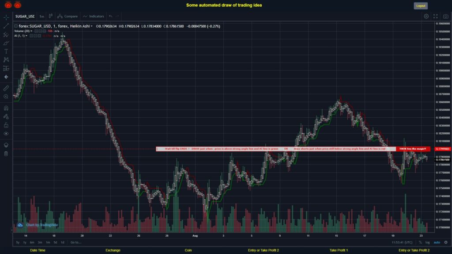
Task: Open the patterns drawing tool
Action: click(6, 60)
